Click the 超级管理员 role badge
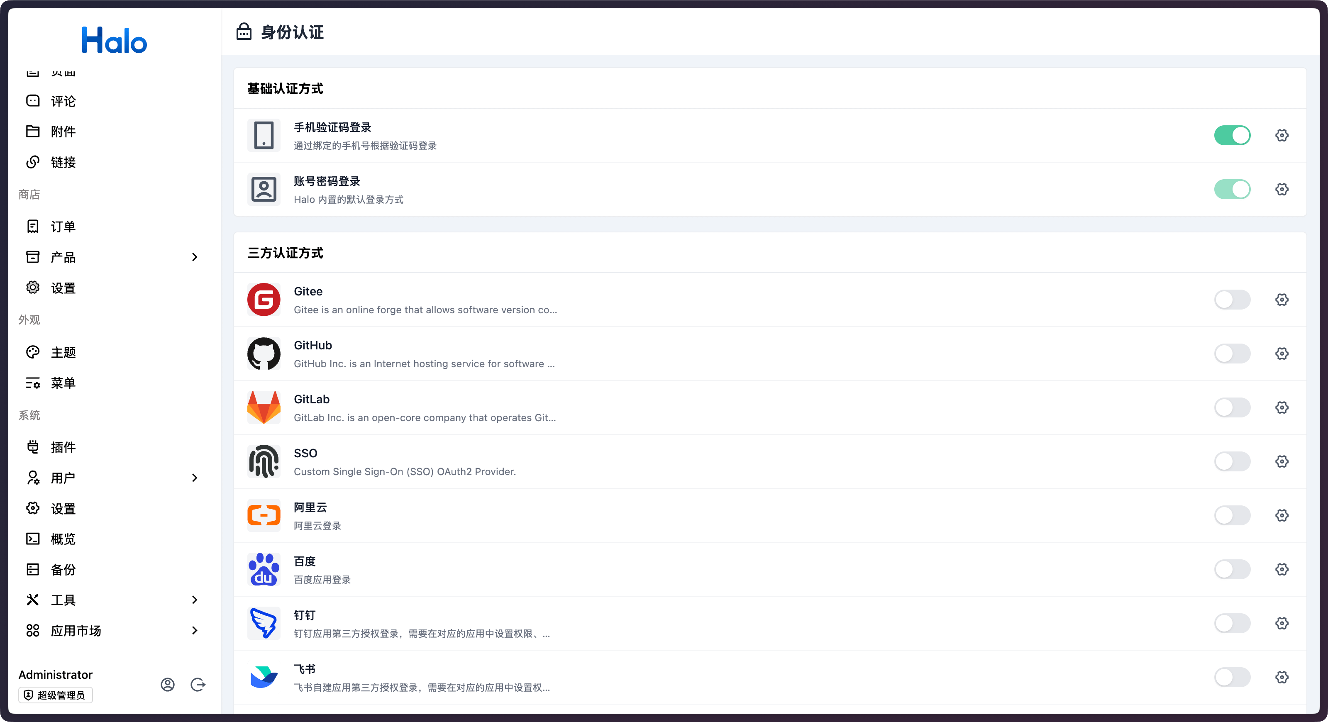This screenshot has width=1328, height=722. (x=55, y=695)
